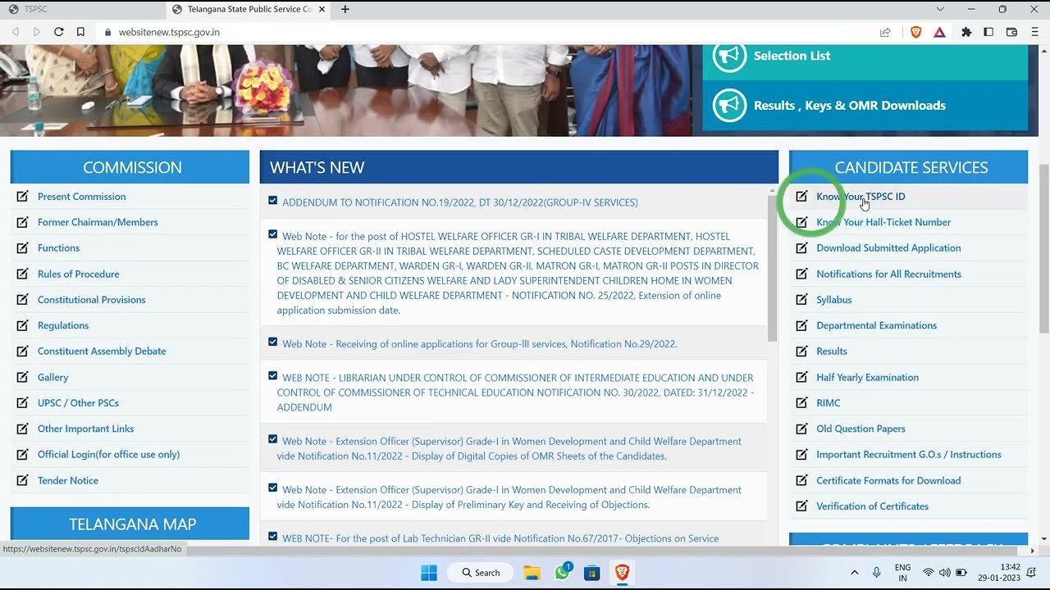1050x590 pixels.
Task: Open Download Submitted Application link
Action: click(888, 247)
